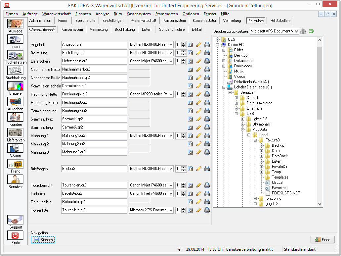Click the Mahnung 3 file name field
This screenshot has height=256, width=341.
click(94, 152)
